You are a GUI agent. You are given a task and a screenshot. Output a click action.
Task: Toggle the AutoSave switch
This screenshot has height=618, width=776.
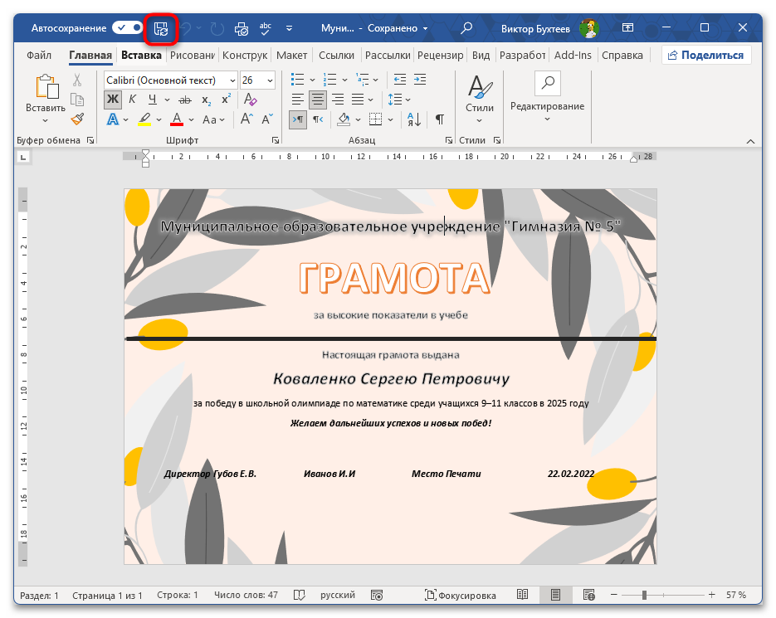[128, 27]
